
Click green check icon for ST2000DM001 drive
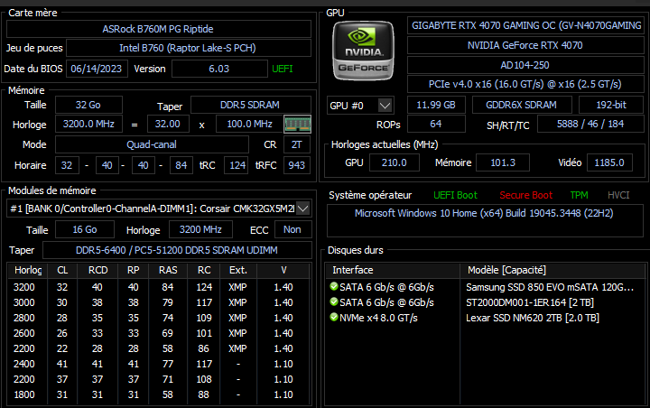[x=334, y=301]
